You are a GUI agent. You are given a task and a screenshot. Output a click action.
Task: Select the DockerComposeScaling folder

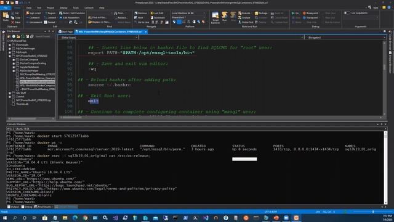pos(33,64)
